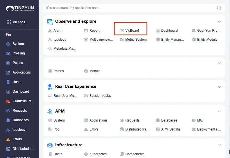Select the Session replay icon
The image size is (230, 158).
click(86, 96)
